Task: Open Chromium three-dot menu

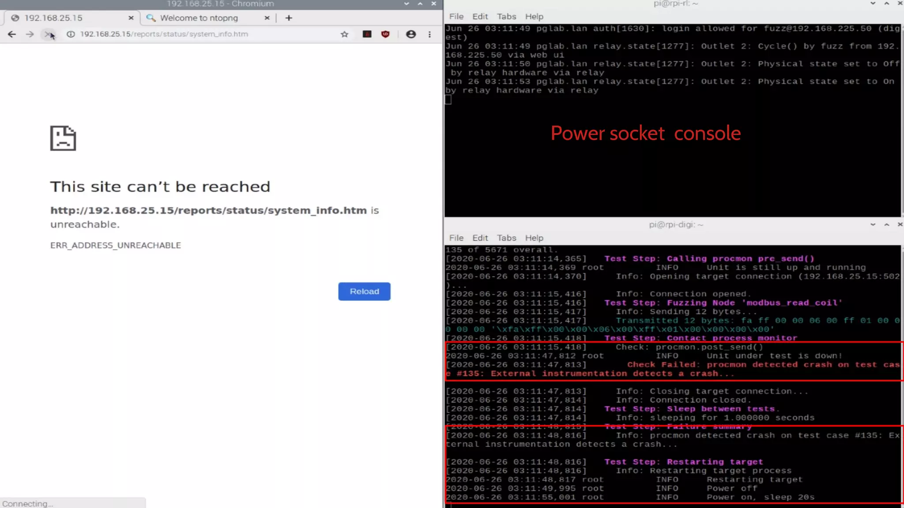Action: (429, 34)
